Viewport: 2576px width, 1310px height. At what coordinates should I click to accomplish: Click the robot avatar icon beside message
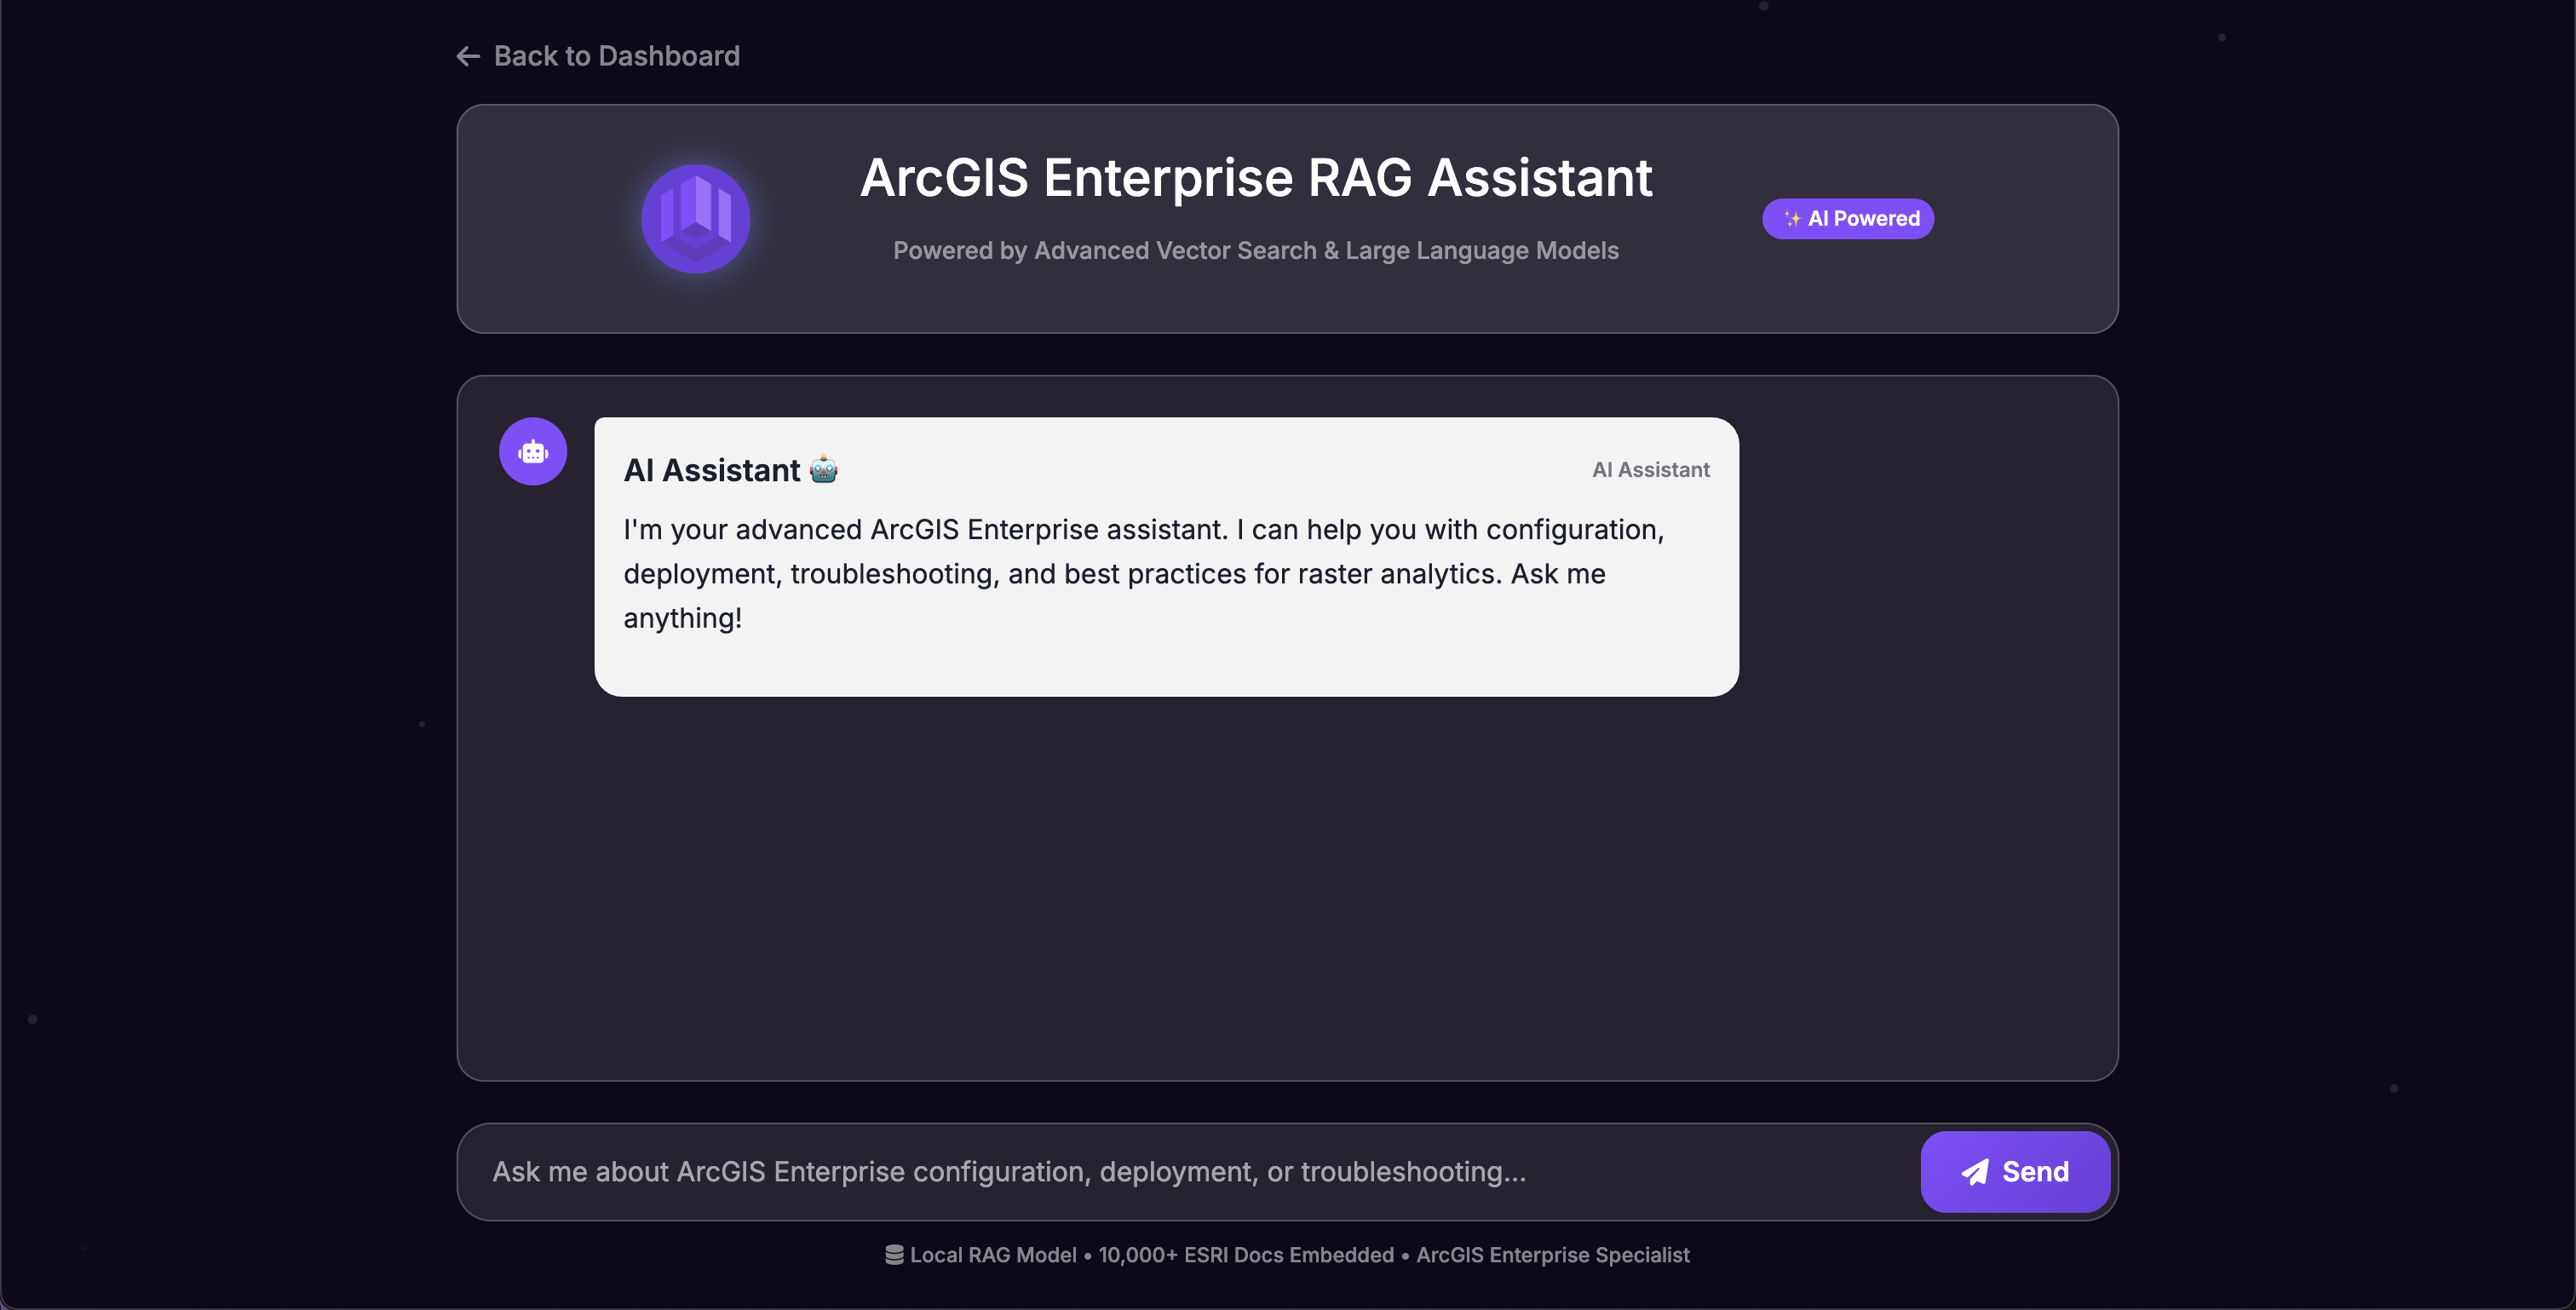point(533,452)
